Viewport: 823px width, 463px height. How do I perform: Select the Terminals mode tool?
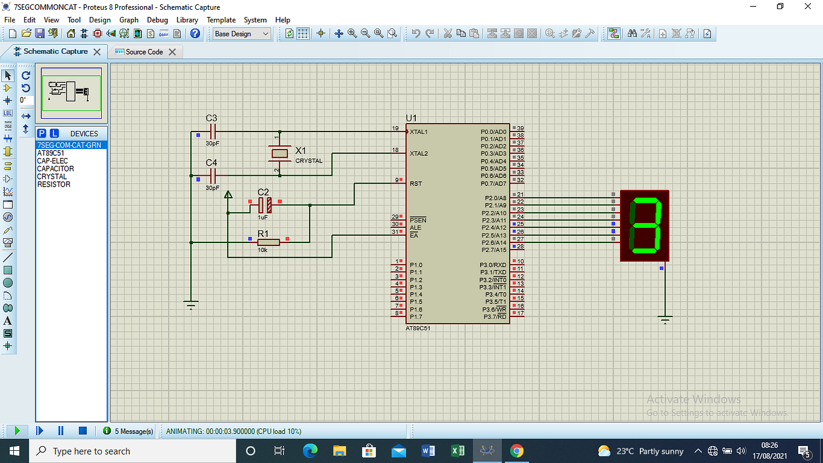click(8, 165)
